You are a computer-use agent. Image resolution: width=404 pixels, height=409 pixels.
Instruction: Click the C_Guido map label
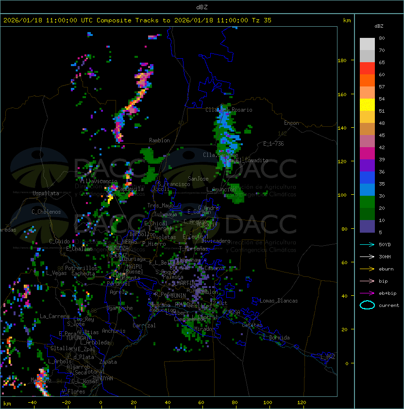59,241
